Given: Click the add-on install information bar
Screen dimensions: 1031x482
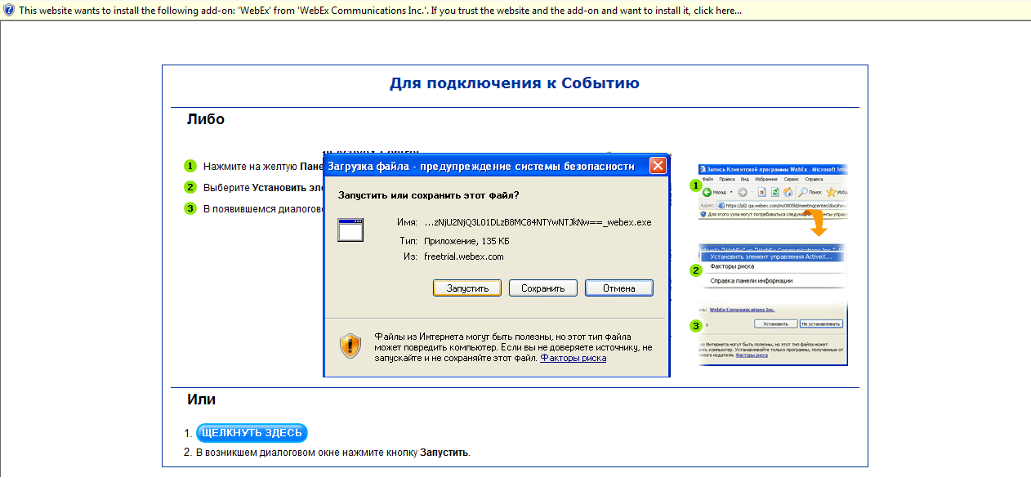Looking at the screenshot, I should [515, 11].
